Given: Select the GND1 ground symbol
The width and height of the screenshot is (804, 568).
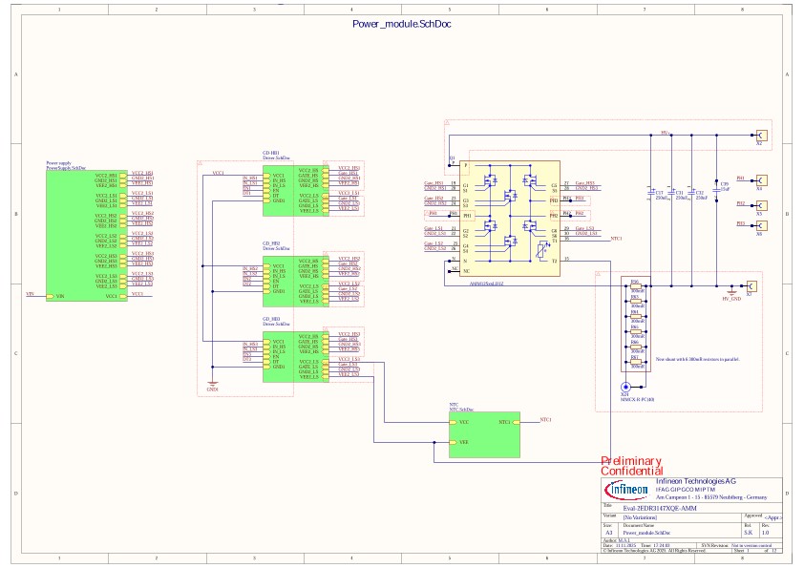Looking at the screenshot, I should [x=212, y=384].
